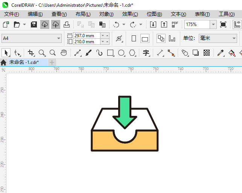
Task: Toggle the current page layout icon
Action: tap(172, 38)
